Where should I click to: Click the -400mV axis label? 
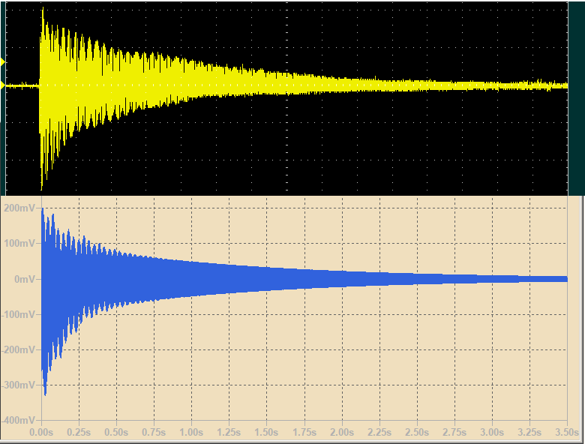point(18,421)
